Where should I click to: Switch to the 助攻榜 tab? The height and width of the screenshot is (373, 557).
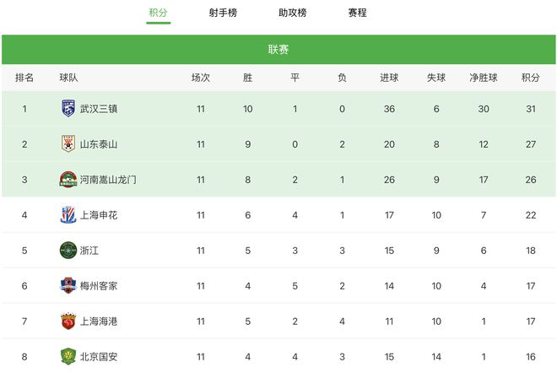click(x=292, y=13)
